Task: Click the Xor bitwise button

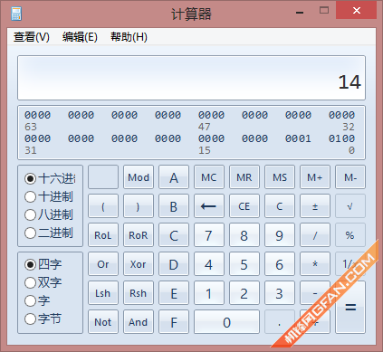Action: tap(139, 264)
